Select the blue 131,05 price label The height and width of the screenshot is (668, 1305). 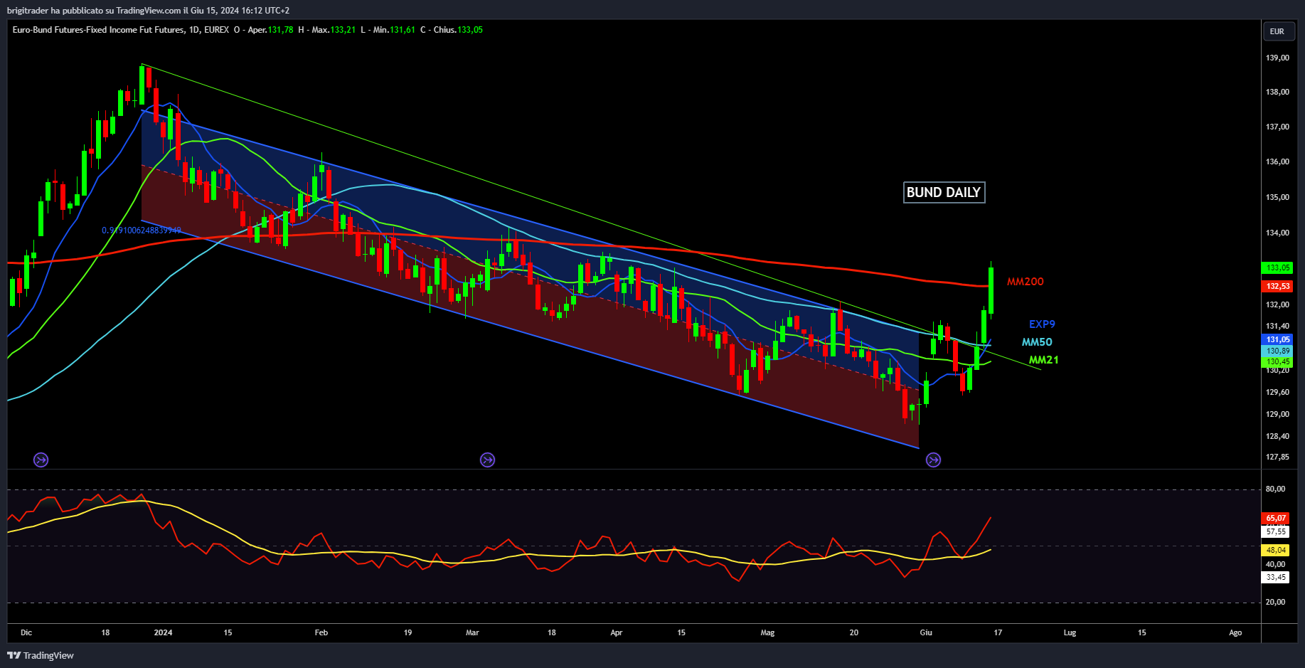coord(1278,339)
